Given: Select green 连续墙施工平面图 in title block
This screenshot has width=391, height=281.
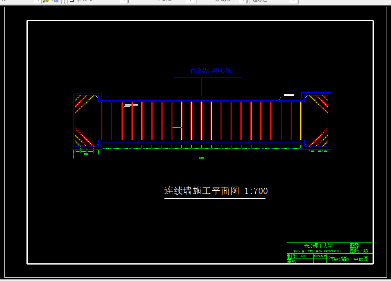Looking at the screenshot, I should pyautogui.click(x=348, y=259).
